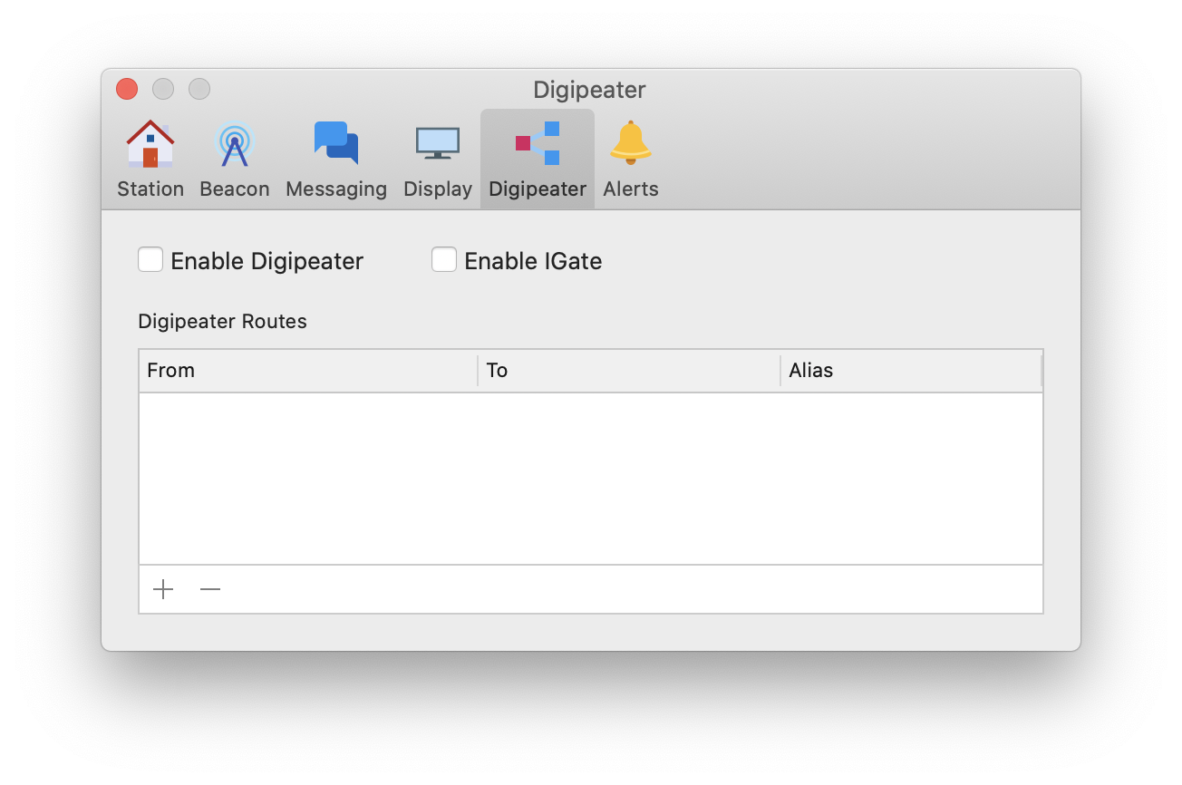1182x785 pixels.
Task: Click the zoom button in the title bar
Action: pos(199,89)
